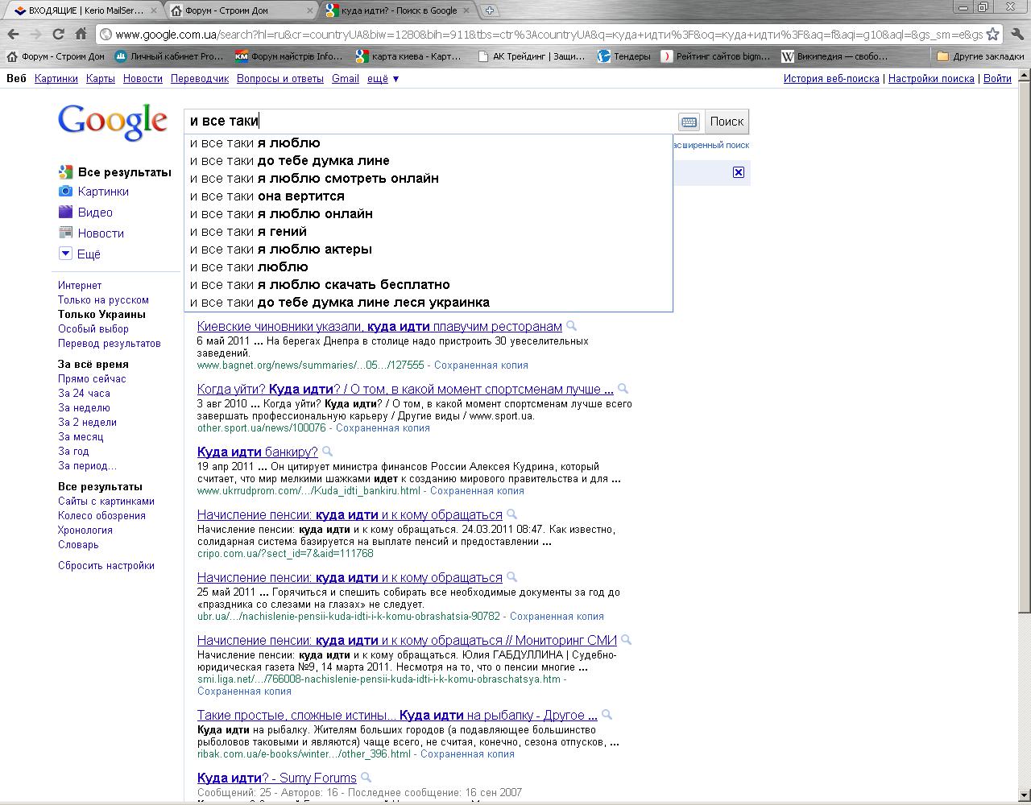
Task: Choose suggestion 'и все таки до тебе думка лине'
Action: (428, 161)
